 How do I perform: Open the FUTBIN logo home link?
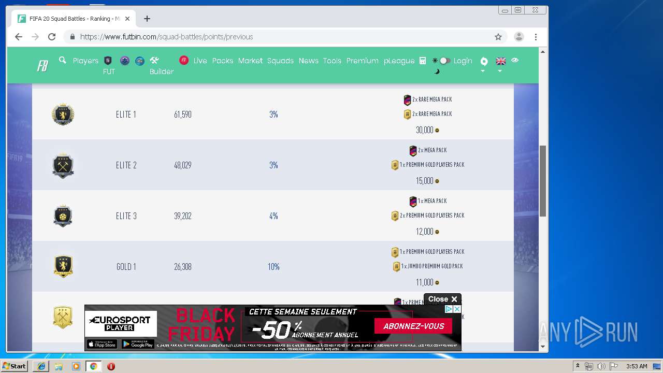click(42, 66)
